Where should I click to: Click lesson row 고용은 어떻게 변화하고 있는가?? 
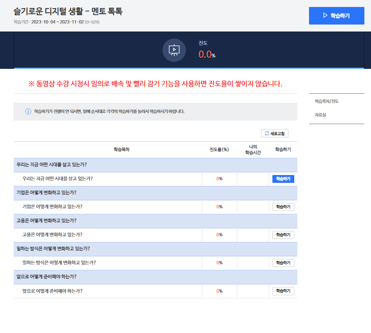coord(155,235)
